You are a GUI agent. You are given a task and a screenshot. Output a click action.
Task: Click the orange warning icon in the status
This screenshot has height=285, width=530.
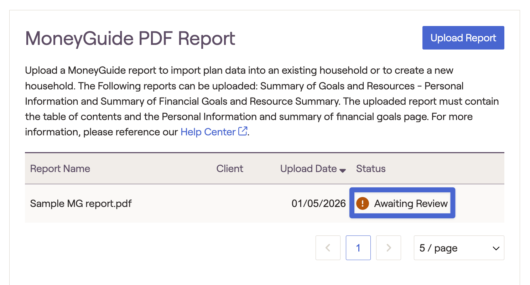click(362, 203)
